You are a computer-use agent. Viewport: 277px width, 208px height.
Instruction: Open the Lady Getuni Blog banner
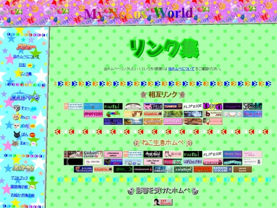(x=153, y=162)
